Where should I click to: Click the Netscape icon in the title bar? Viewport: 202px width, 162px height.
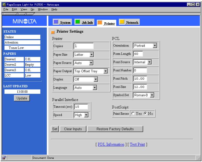4,4
